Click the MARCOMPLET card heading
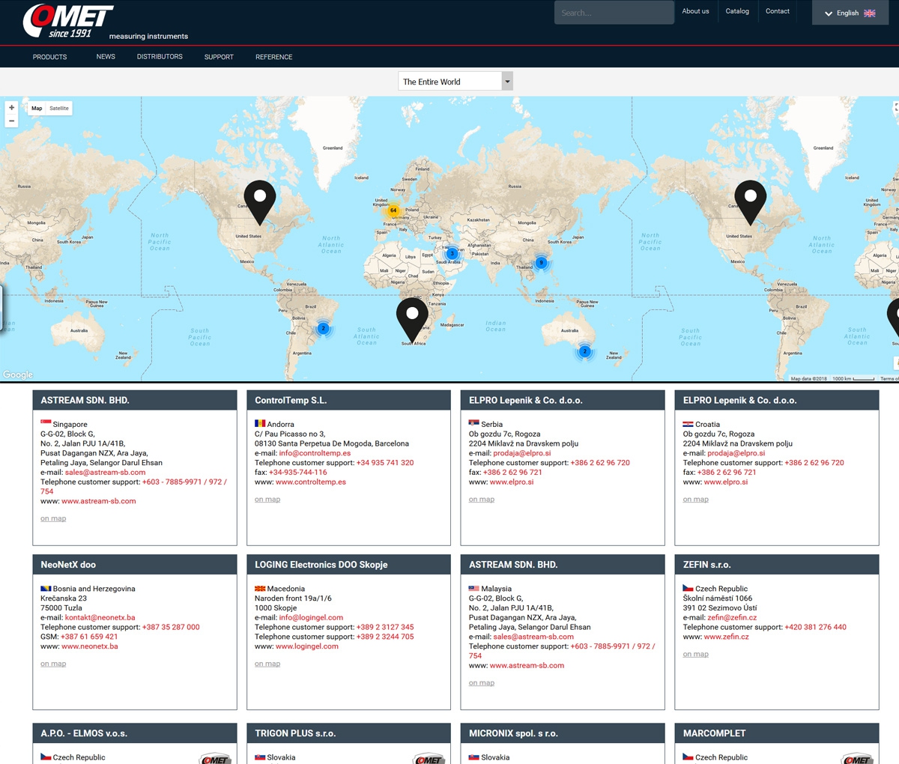The image size is (899, 764). pos(715,733)
